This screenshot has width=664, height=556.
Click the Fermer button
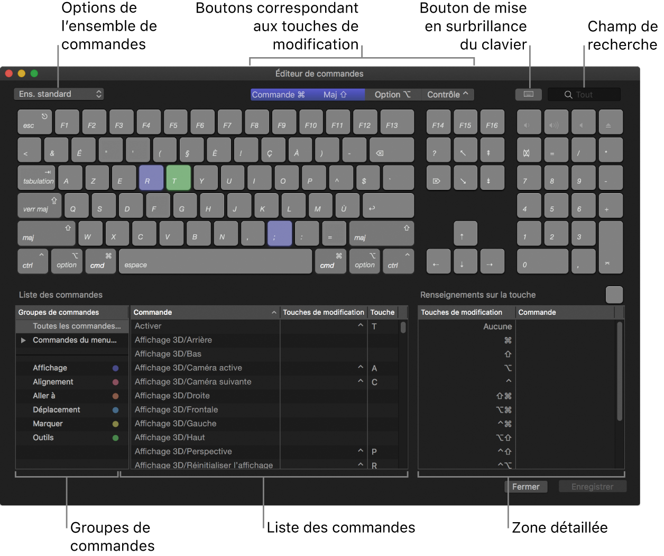click(526, 487)
